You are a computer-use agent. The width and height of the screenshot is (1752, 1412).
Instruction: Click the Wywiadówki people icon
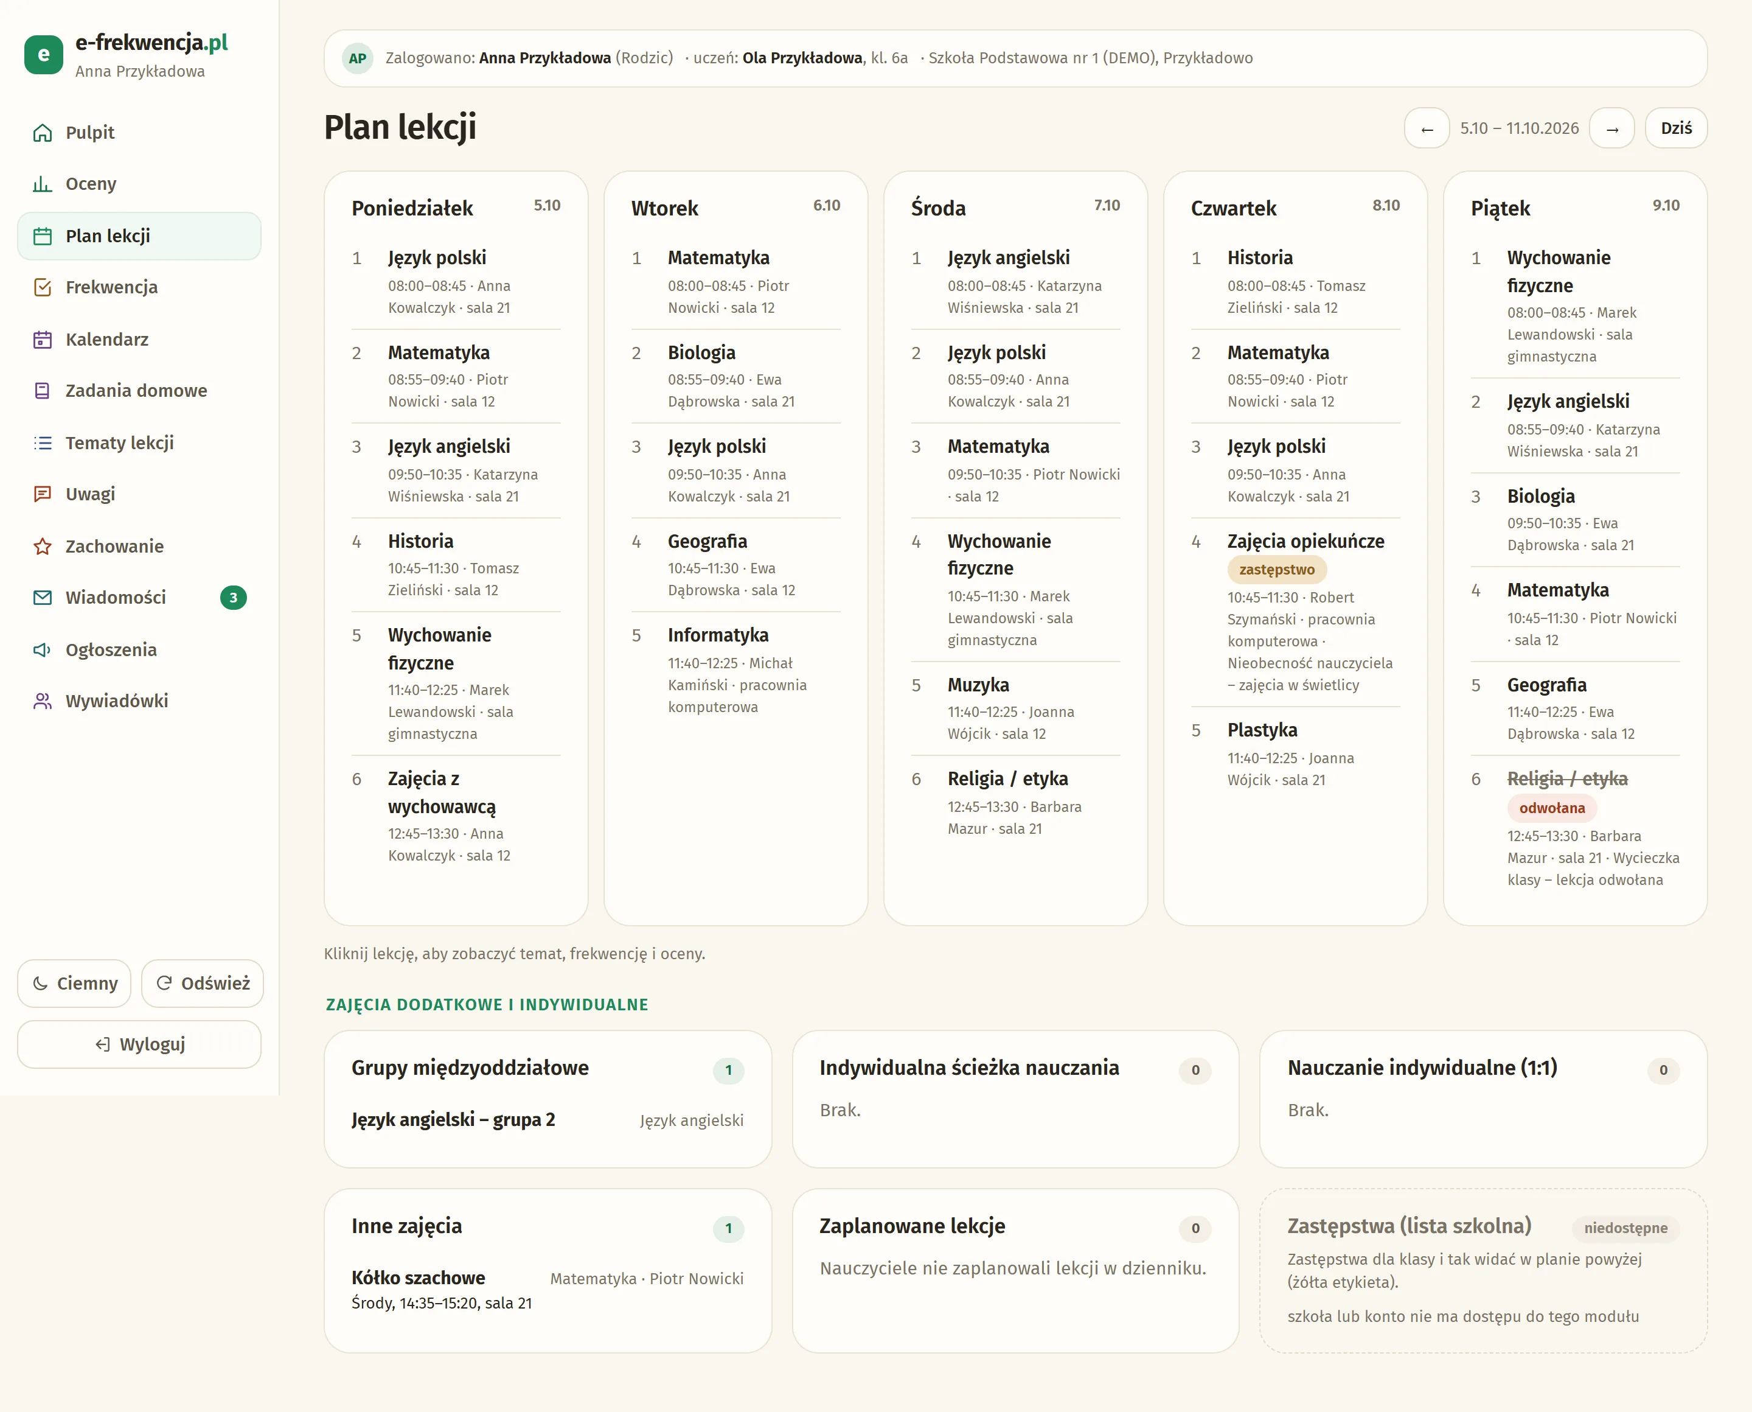(42, 701)
